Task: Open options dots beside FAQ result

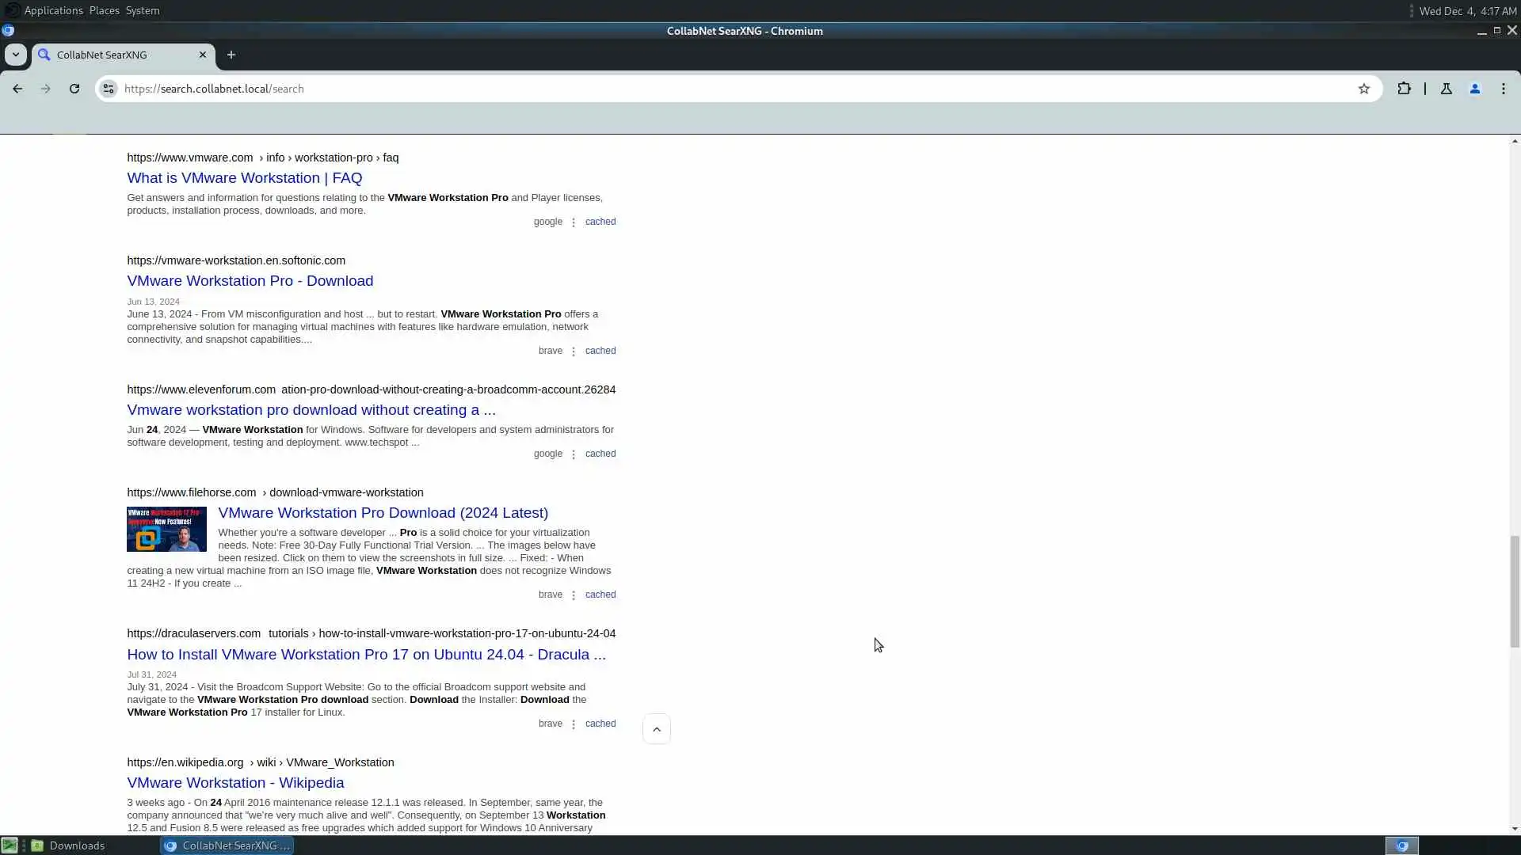Action: (574, 222)
